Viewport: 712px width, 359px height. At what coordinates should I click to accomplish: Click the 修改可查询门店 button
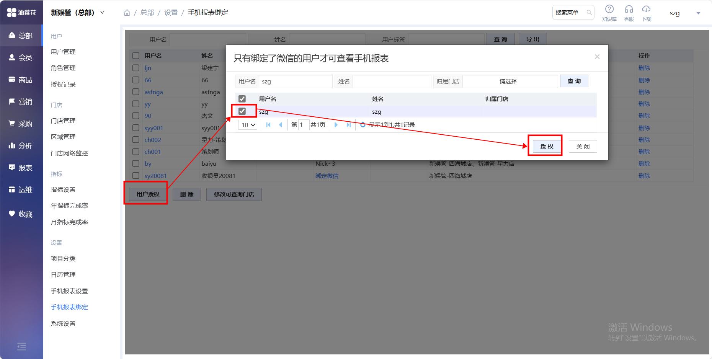tap(234, 194)
